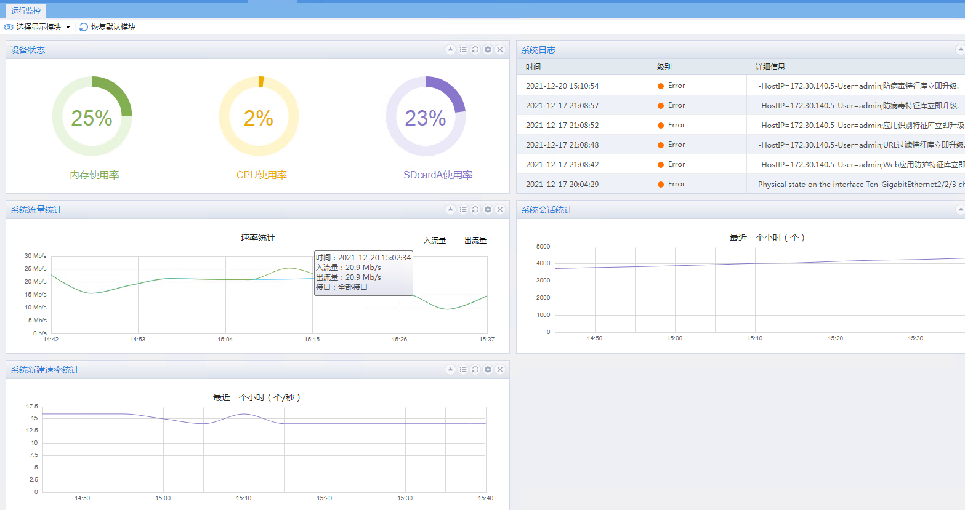Open the 选择显示模块 dropdown
The image size is (965, 510).
(x=37, y=27)
